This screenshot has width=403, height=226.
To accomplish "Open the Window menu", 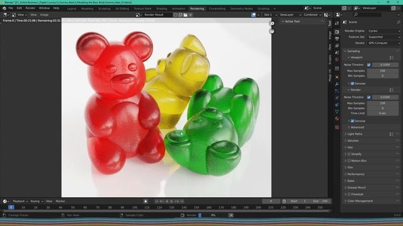I will 44,8.
